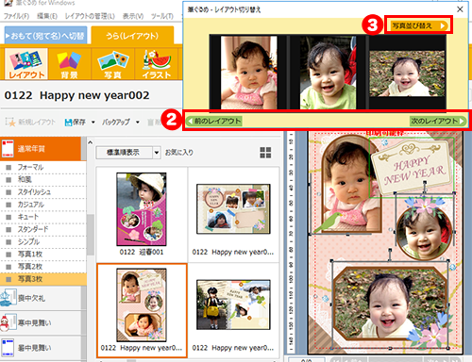Viewport: 472px width, 362px height.
Task: Open the 保存 dropdown arrow
Action: [x=93, y=123]
